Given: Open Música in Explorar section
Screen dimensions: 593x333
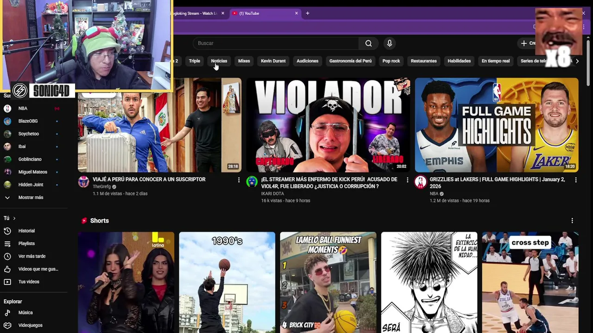Looking at the screenshot, I should (25, 313).
